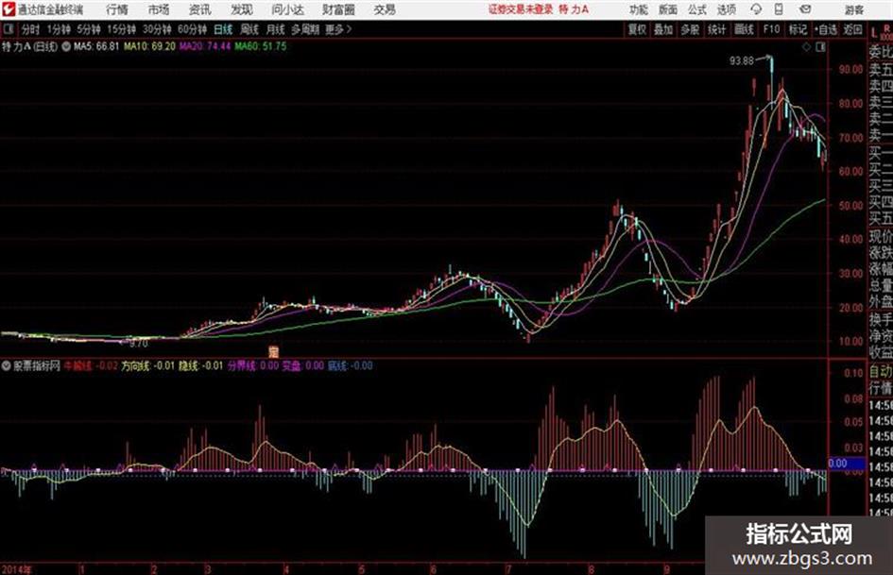Open F10 company info

pos(771,29)
